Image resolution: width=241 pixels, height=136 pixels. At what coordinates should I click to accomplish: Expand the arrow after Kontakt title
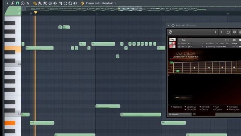click(115, 3)
